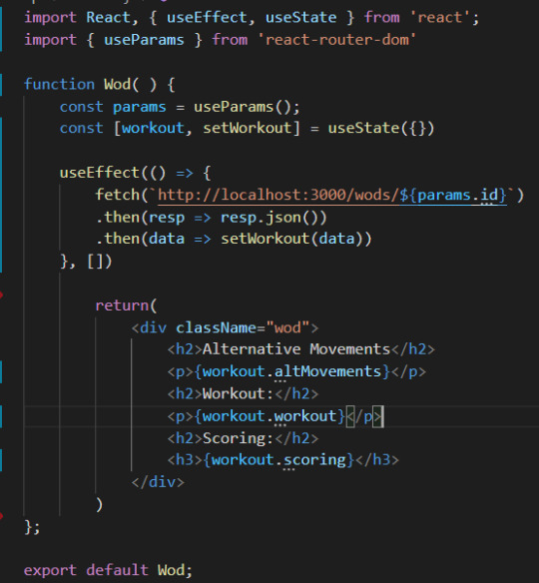This screenshot has height=583, width=539.
Task: Click 'scoring' property inside the h3 tag
Action: [314, 460]
